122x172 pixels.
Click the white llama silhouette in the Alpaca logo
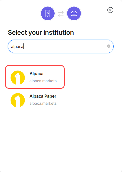pyautogui.click(x=18, y=79)
